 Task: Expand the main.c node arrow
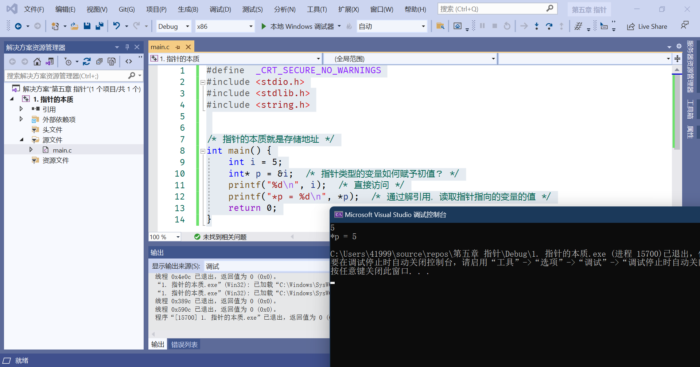click(x=31, y=150)
